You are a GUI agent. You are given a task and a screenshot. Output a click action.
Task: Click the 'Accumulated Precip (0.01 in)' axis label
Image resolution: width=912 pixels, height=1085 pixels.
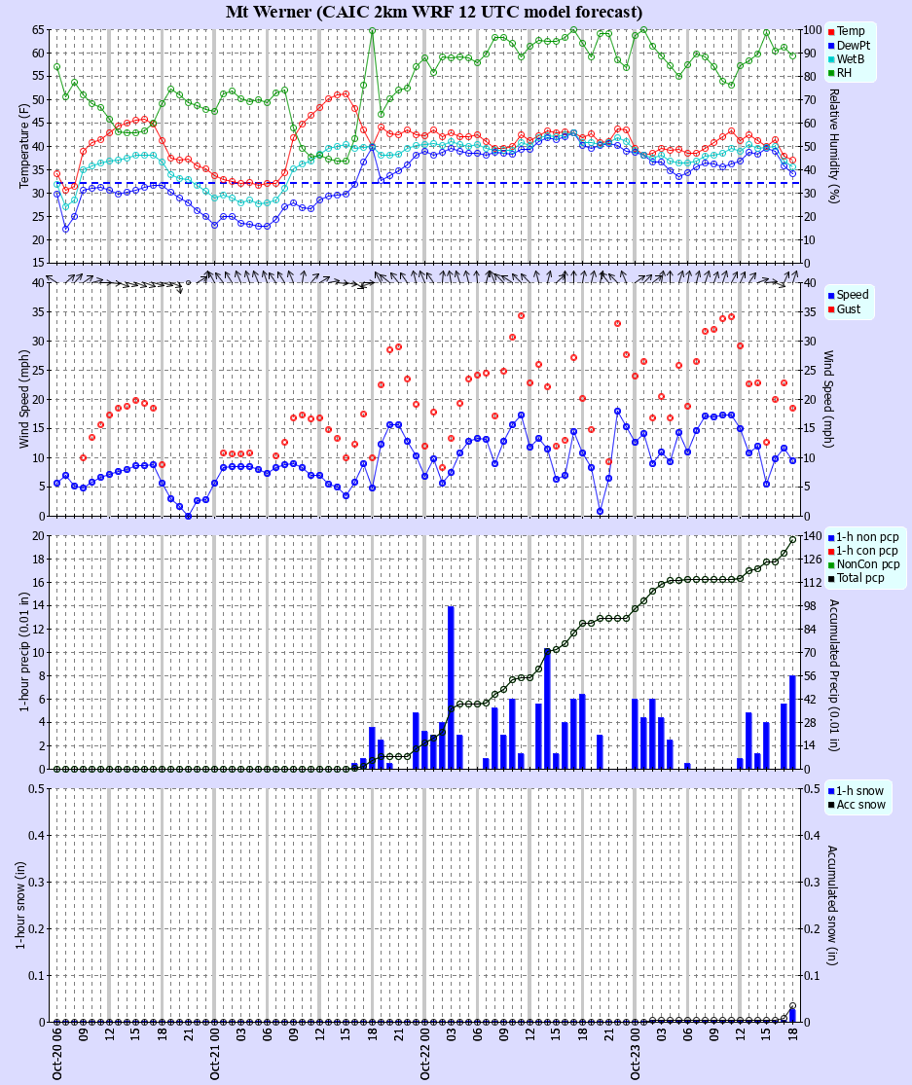tap(834, 675)
